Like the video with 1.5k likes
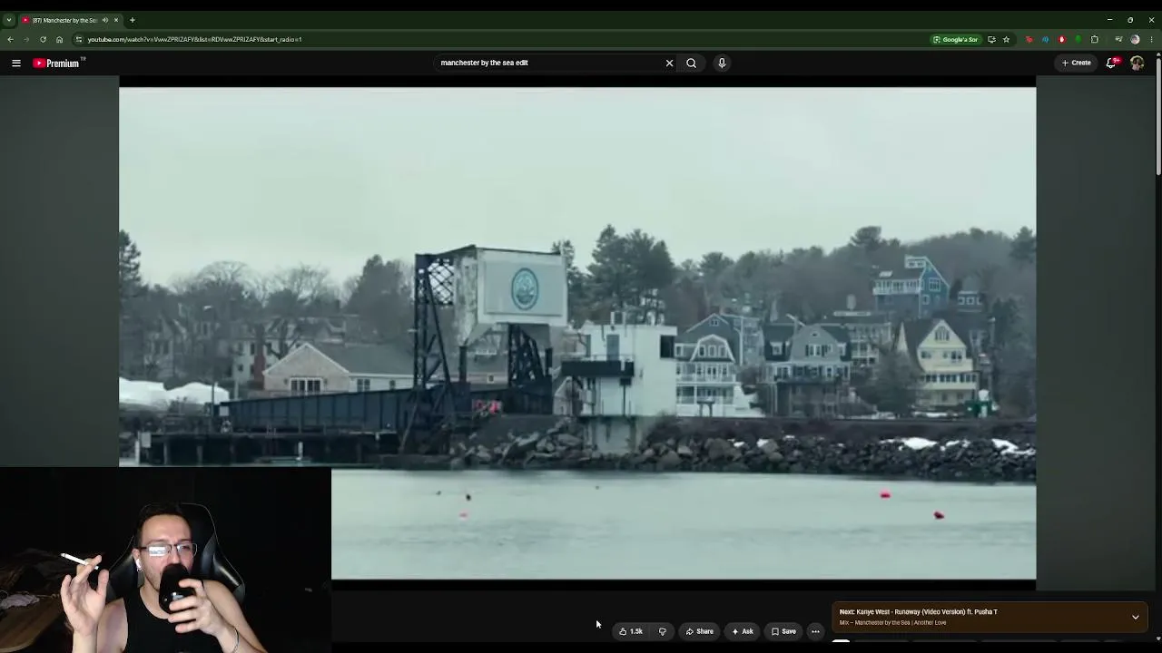This screenshot has width=1162, height=653. click(631, 631)
